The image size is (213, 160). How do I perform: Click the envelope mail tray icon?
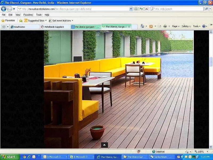pyautogui.click(x=186, y=157)
